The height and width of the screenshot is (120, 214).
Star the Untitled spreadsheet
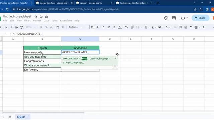click(x=36, y=17)
